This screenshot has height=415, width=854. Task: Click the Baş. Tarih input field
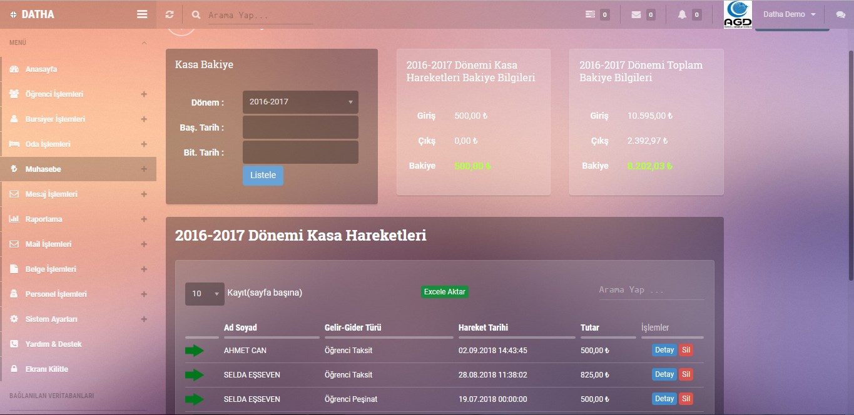[300, 127]
